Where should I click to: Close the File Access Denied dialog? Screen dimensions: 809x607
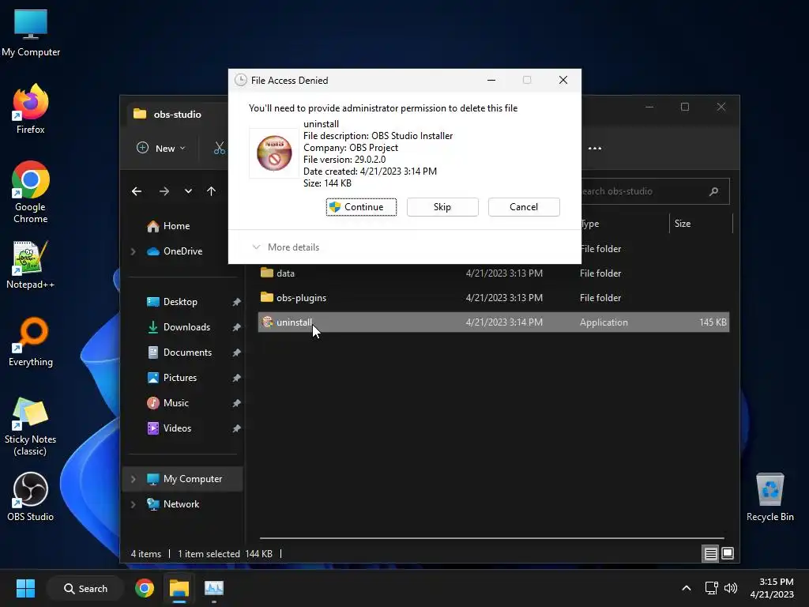pos(563,80)
